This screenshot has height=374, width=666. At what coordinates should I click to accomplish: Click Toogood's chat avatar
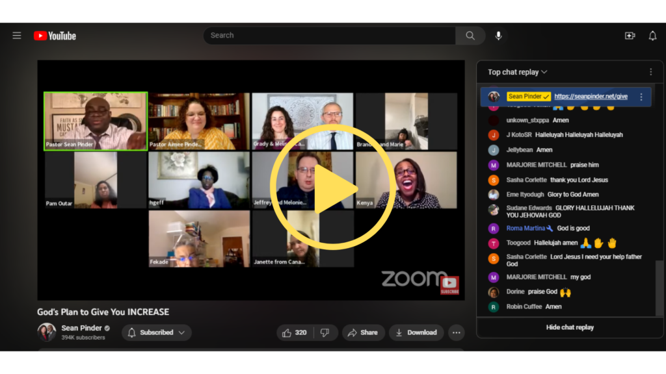point(494,243)
